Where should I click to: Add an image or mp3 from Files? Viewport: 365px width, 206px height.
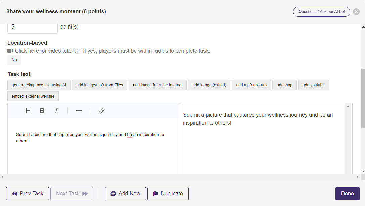(99, 85)
